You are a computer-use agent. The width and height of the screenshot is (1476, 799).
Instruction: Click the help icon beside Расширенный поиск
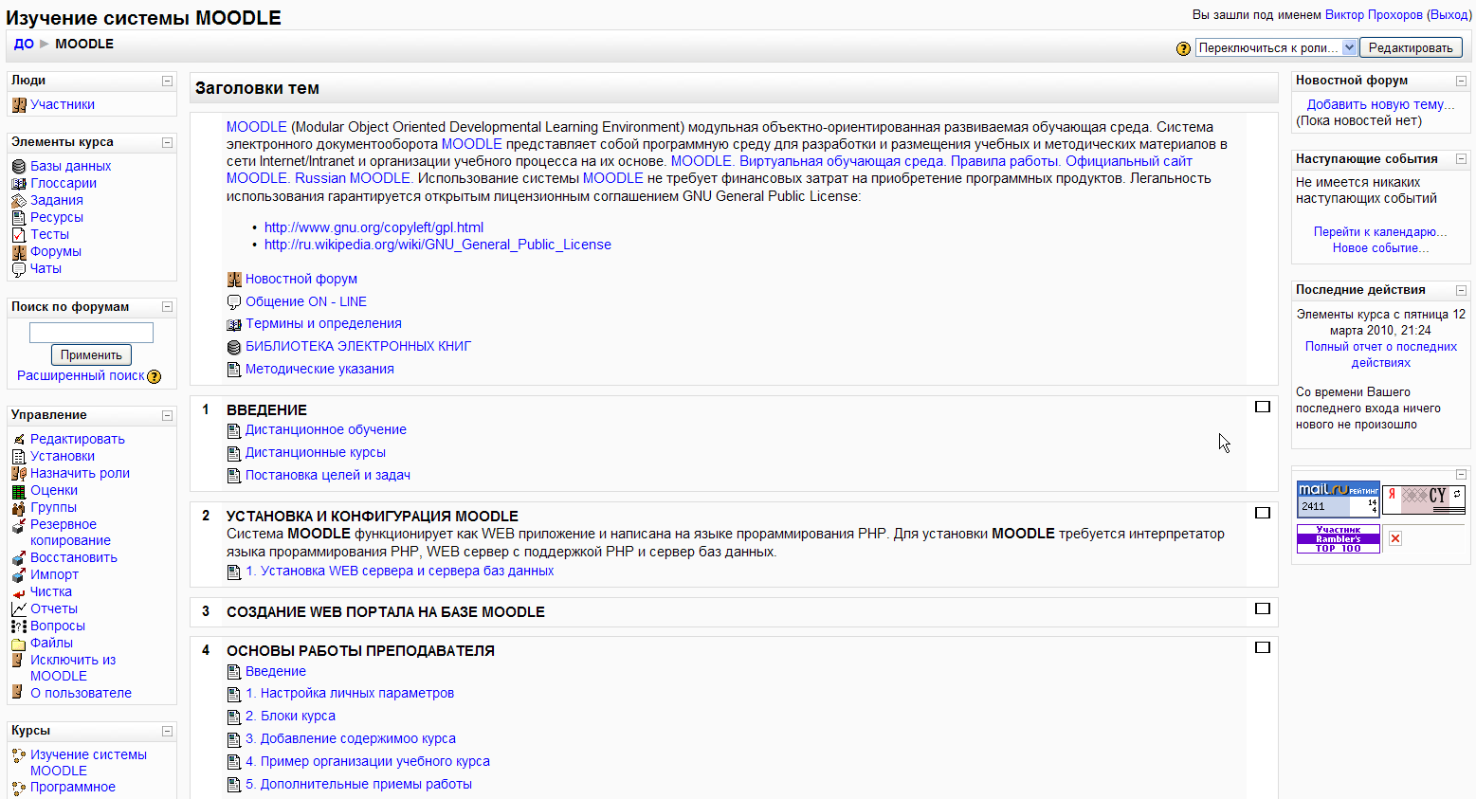155,376
